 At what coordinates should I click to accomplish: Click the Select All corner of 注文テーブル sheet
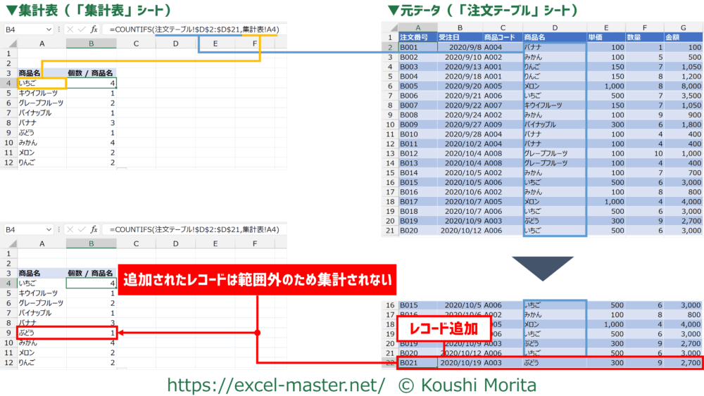pyautogui.click(x=390, y=27)
